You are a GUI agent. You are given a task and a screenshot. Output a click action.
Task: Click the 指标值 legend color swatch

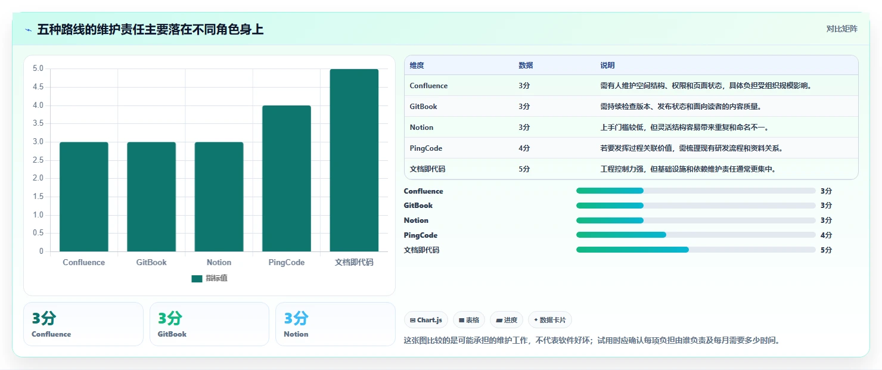coord(197,278)
